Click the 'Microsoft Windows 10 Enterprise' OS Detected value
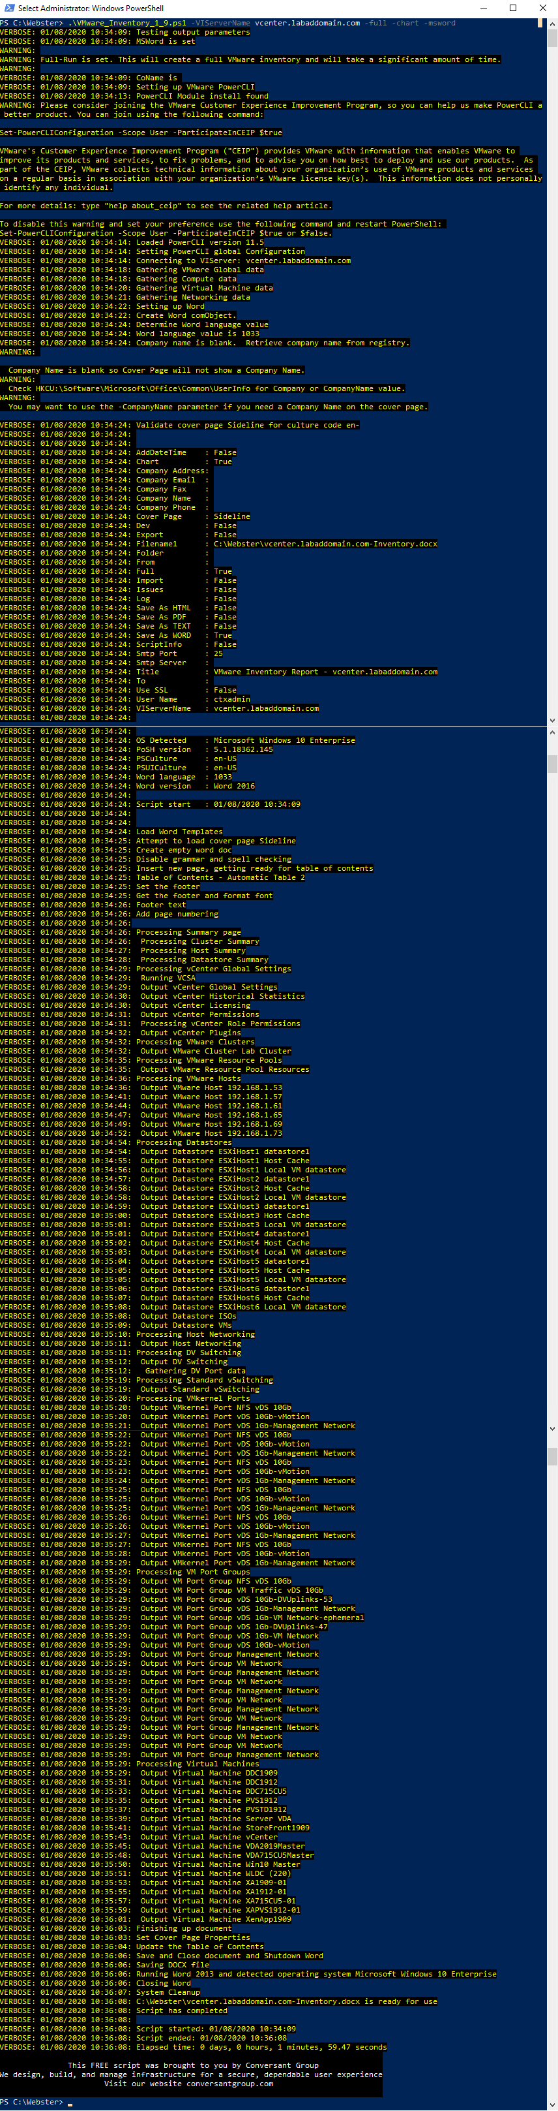 284,740
